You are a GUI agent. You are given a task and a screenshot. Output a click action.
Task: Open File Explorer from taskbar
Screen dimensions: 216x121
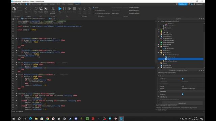click(36, 119)
